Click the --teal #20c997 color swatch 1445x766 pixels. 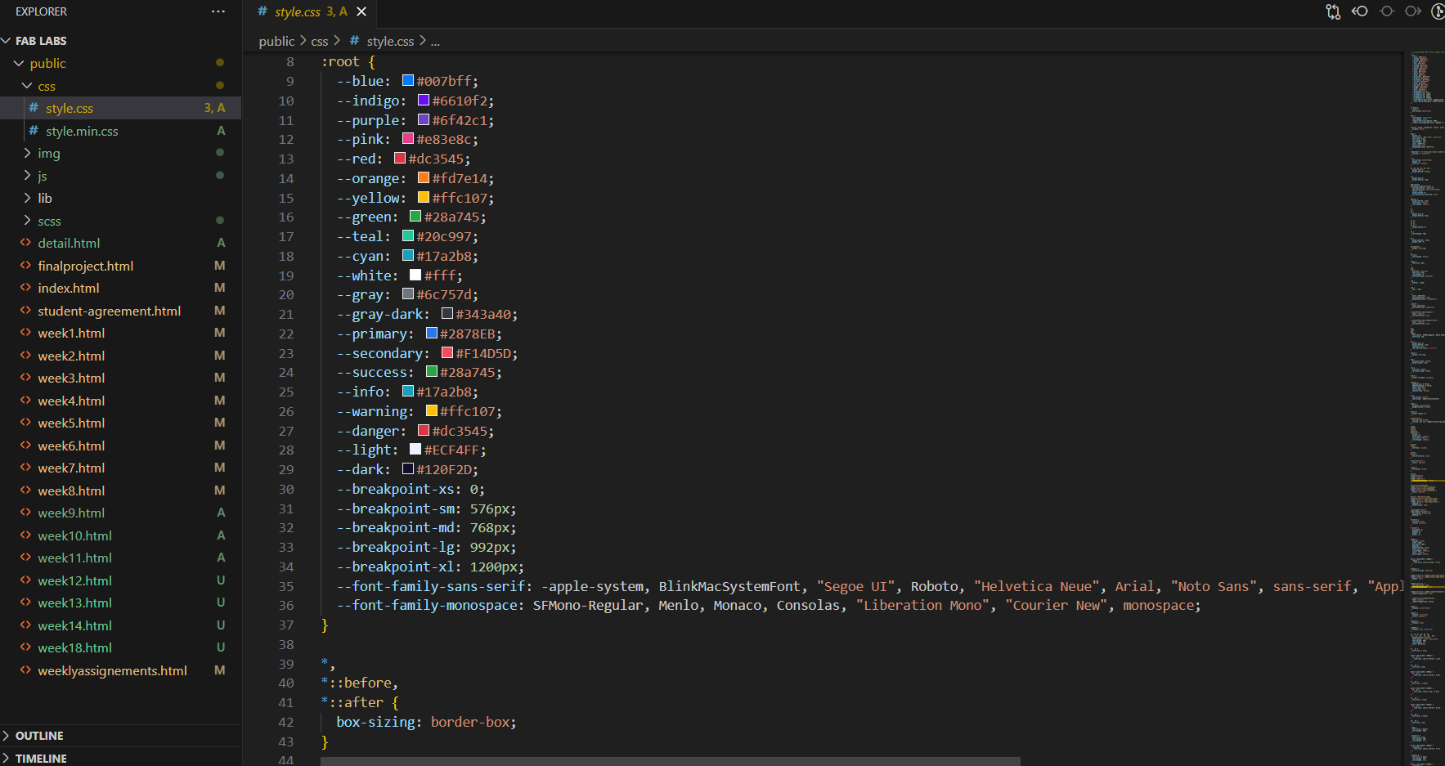407,235
